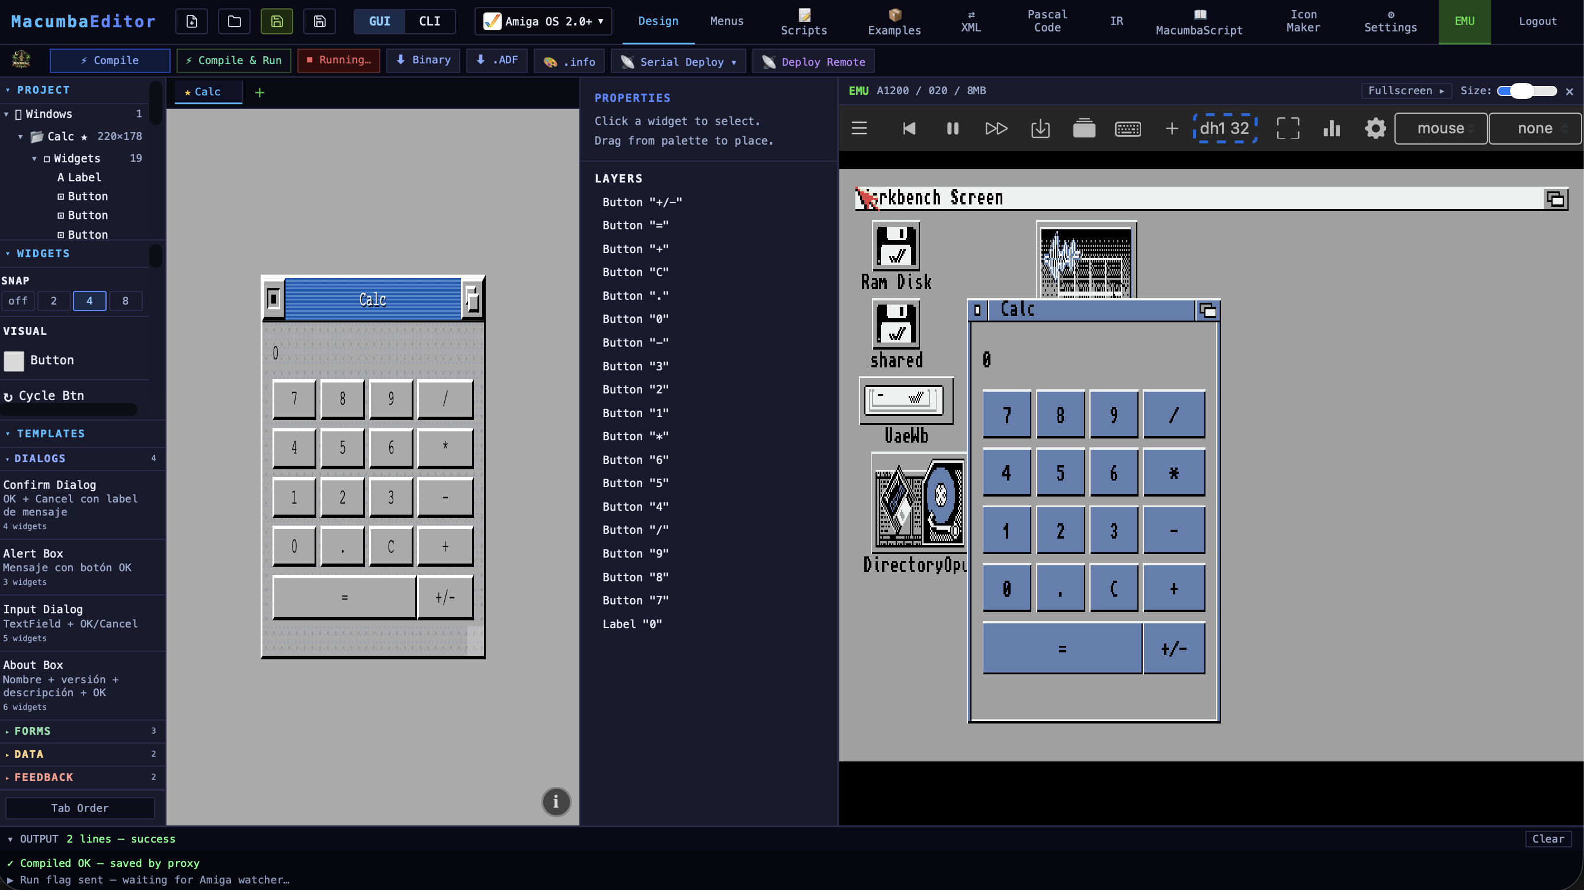
Task: Click the Compile button
Action: 110,60
